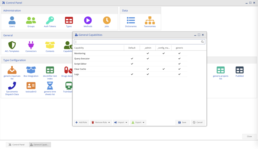Toggle Monitoring for generis role
The image size is (258, 149).
179,53
